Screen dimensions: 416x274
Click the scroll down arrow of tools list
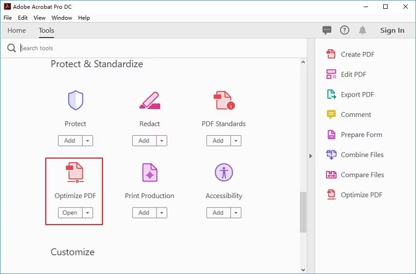(x=303, y=270)
